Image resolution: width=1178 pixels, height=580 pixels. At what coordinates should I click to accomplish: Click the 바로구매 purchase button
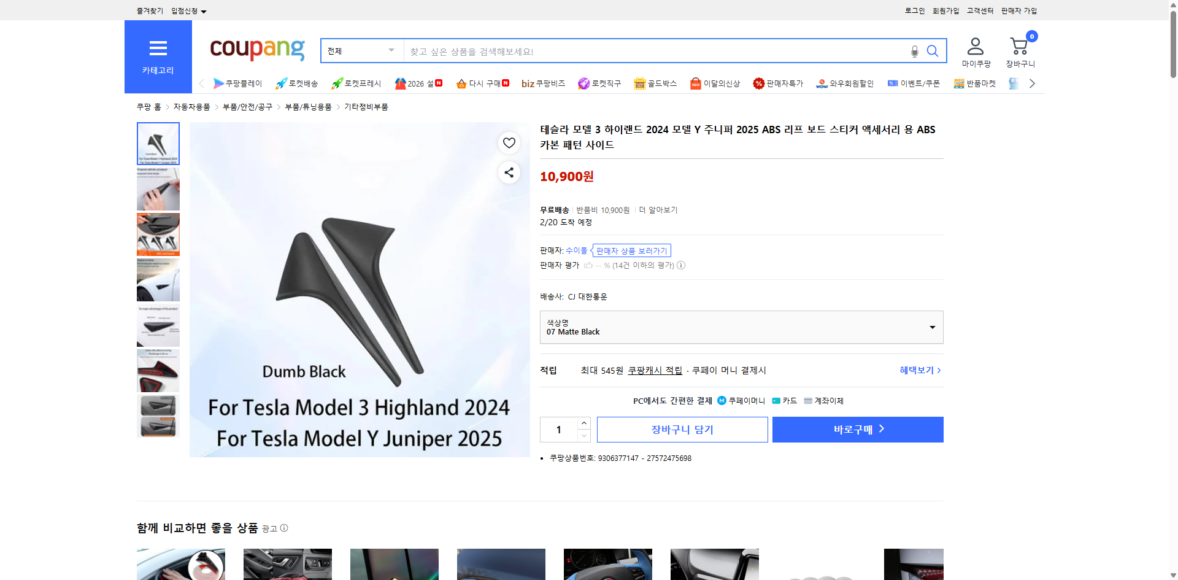857,429
